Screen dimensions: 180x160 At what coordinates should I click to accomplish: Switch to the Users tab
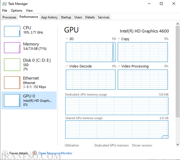(x=78, y=17)
